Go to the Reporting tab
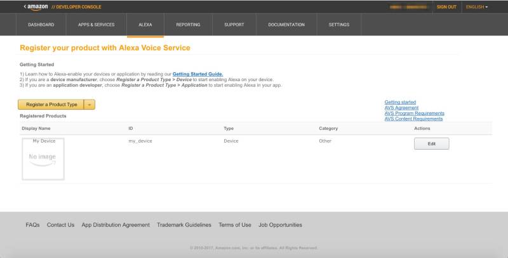The image size is (508, 258). [188, 25]
